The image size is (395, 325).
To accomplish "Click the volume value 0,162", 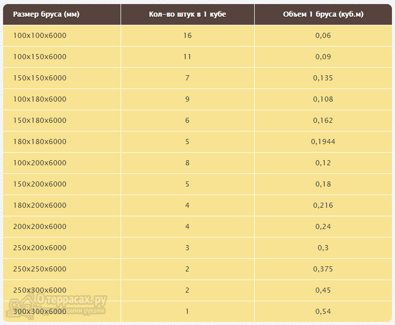I will click(323, 120).
